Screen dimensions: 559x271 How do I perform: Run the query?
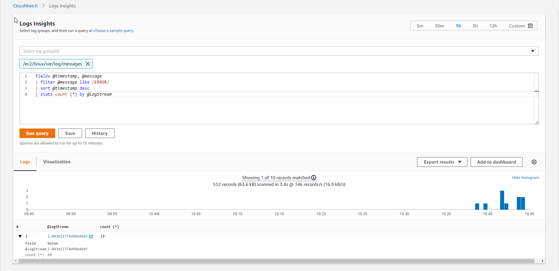(x=37, y=133)
